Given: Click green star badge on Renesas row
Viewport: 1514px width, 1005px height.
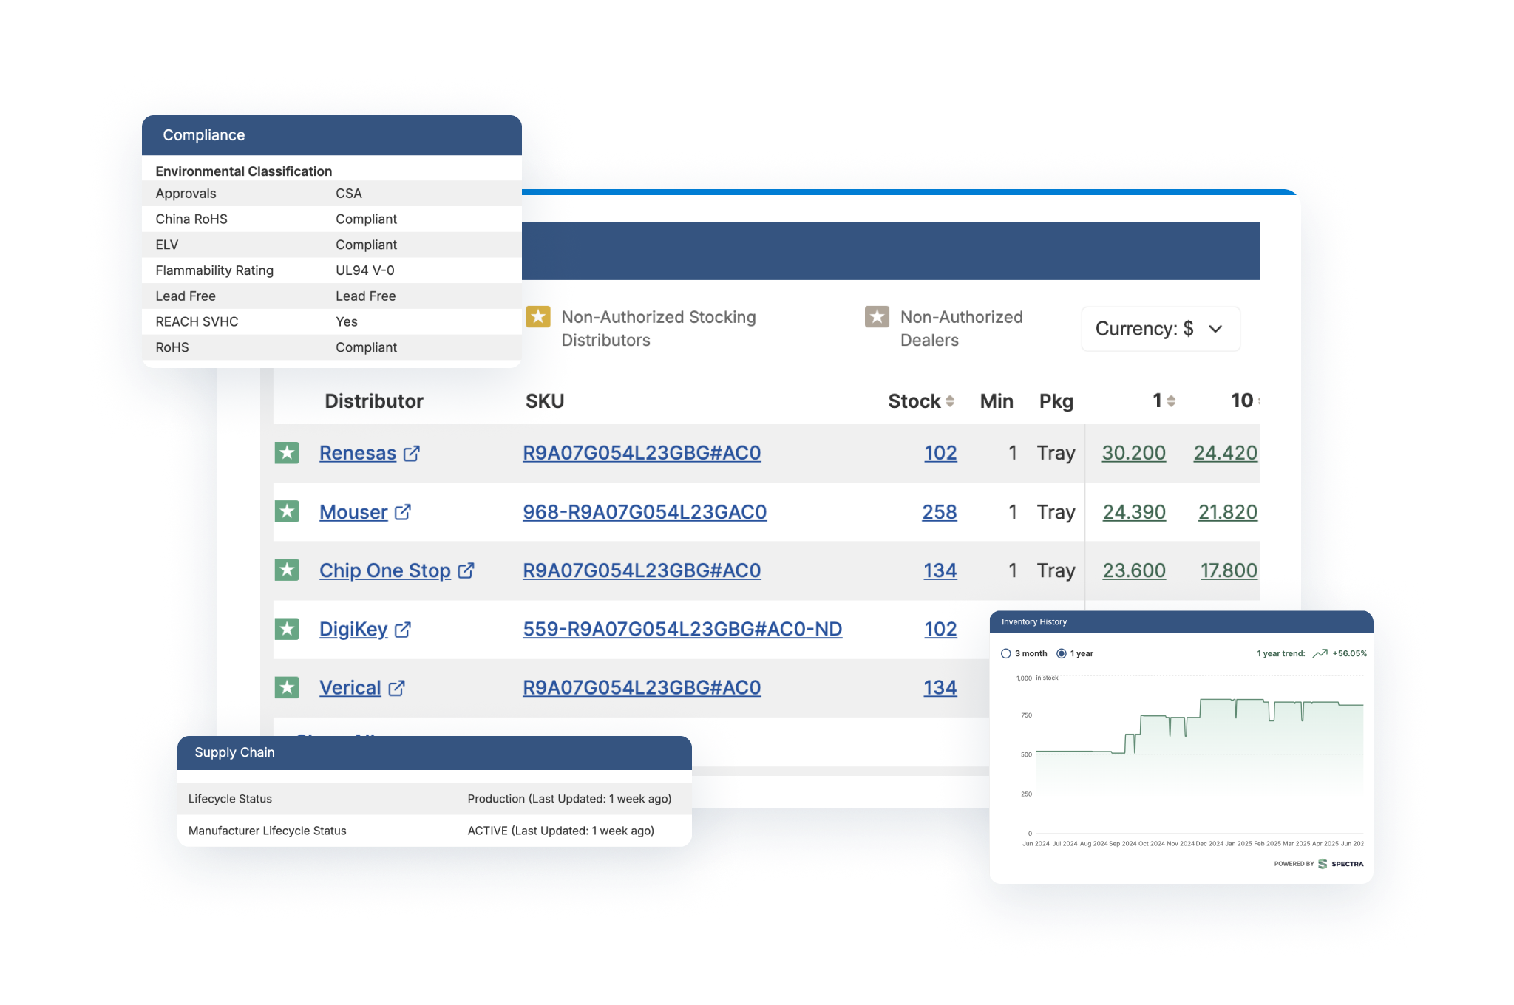Looking at the screenshot, I should click(287, 453).
